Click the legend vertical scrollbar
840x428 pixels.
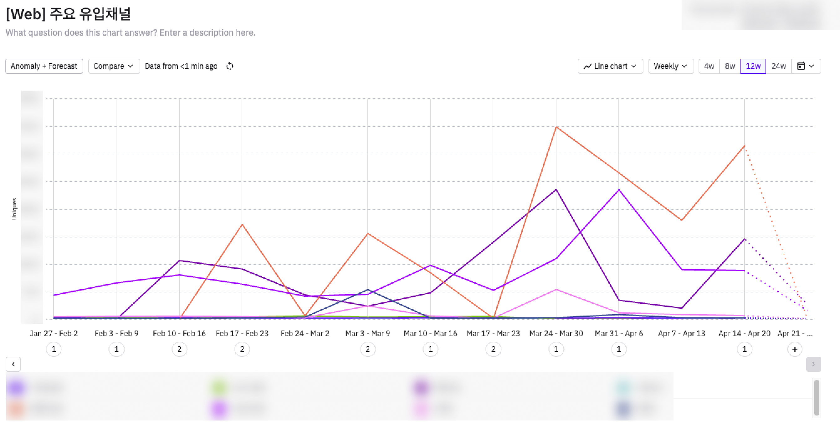click(816, 397)
